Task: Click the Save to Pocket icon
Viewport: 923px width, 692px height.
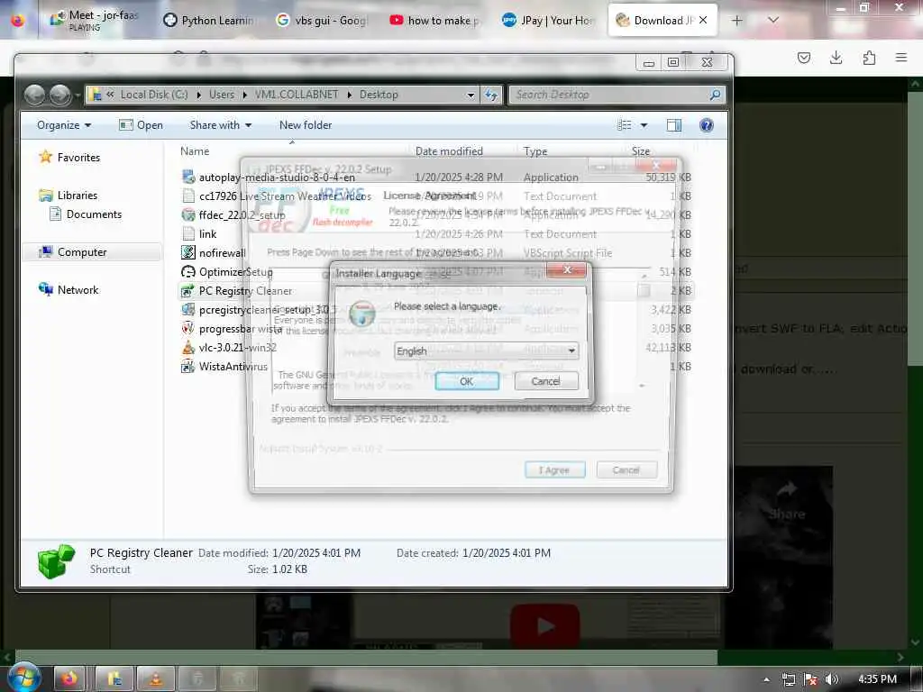Action: (x=803, y=57)
